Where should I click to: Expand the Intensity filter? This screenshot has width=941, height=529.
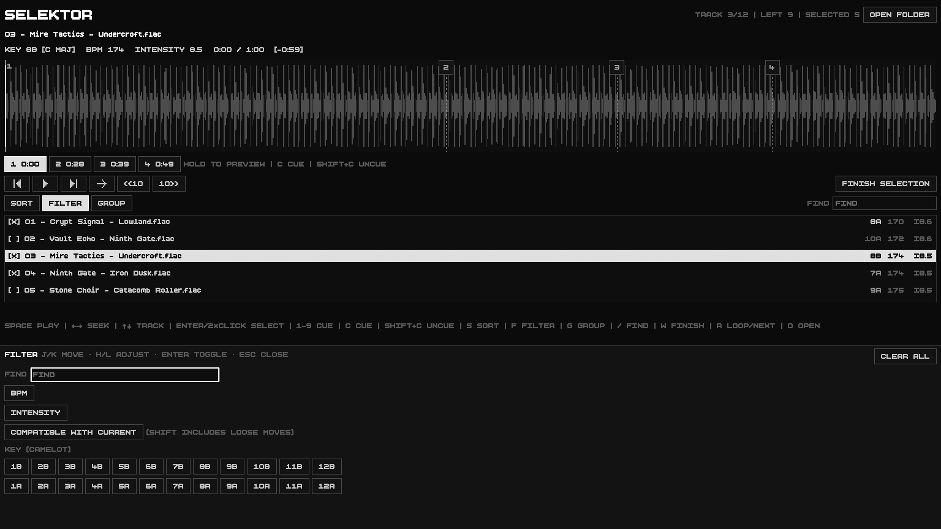pyautogui.click(x=36, y=413)
